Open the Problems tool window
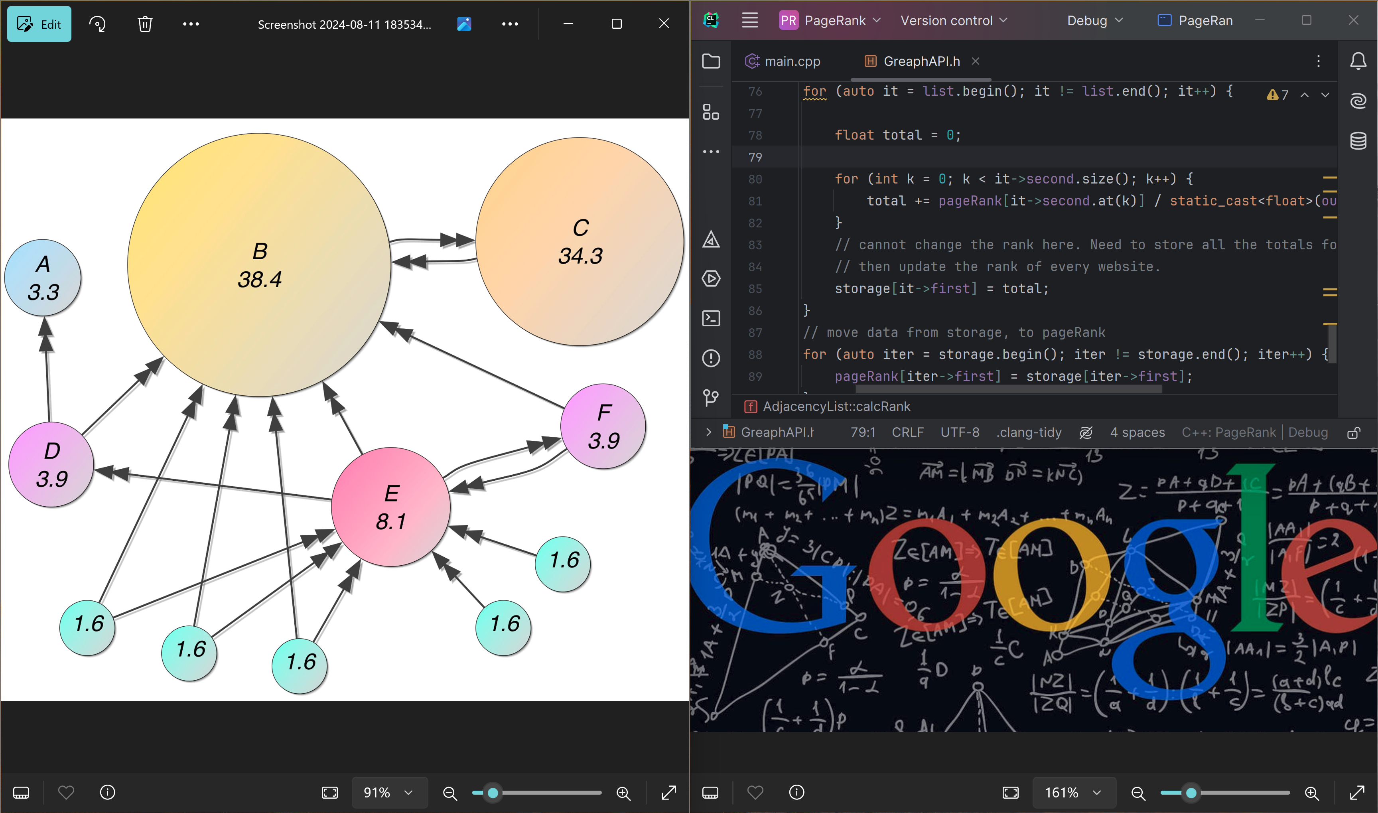 pos(711,358)
